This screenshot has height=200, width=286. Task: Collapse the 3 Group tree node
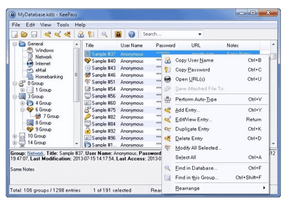coord(15,97)
